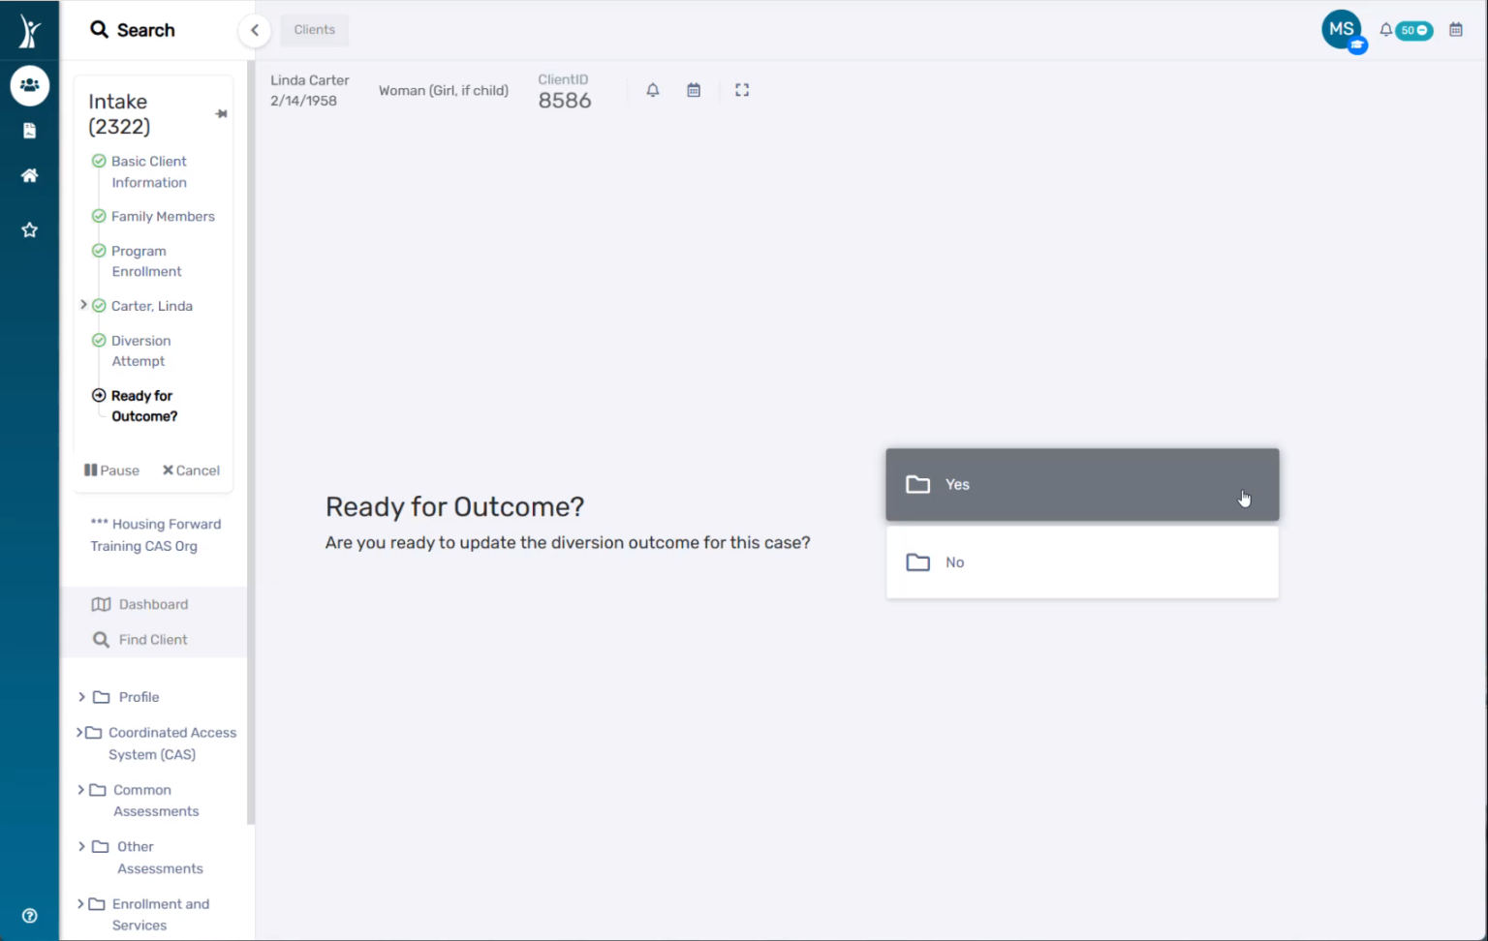Select Yes to update the diversion outcome

1082,484
